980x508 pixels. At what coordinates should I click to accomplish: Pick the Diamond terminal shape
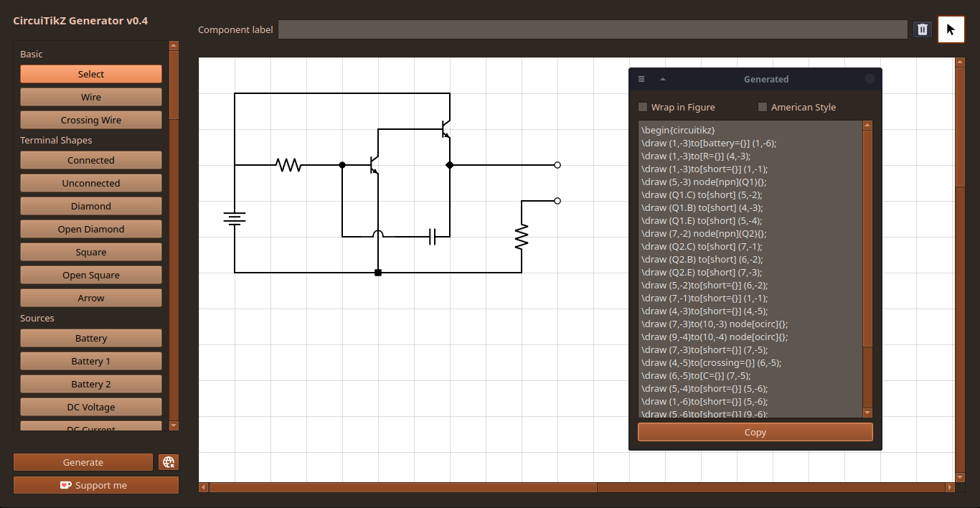(91, 206)
